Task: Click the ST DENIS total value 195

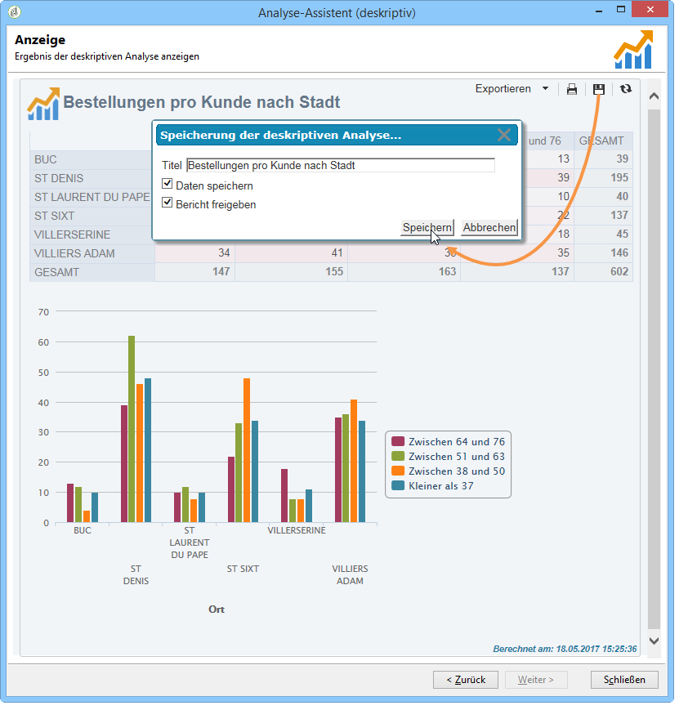Action: click(x=619, y=177)
